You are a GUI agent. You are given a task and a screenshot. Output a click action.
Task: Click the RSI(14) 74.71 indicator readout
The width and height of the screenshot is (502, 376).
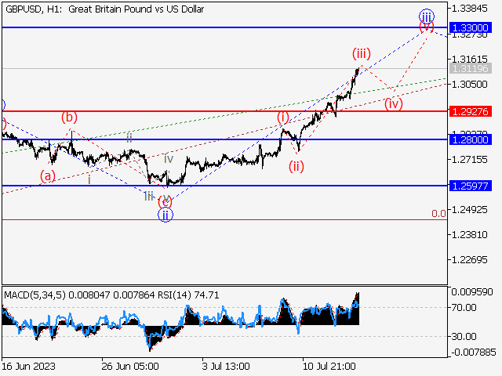point(188,295)
